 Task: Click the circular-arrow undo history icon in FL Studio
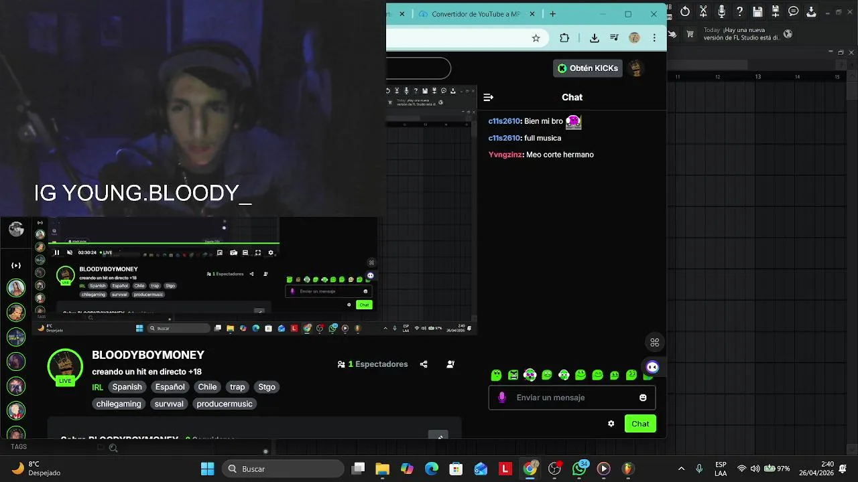pyautogui.click(x=685, y=11)
